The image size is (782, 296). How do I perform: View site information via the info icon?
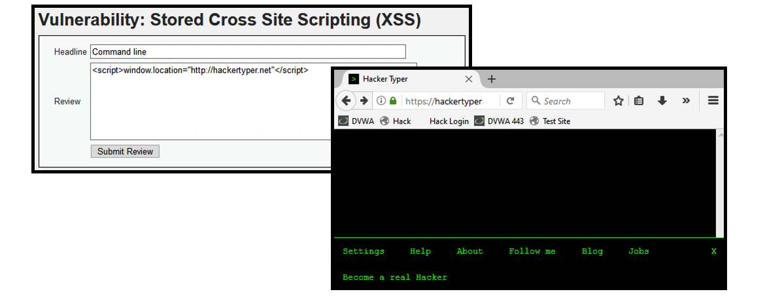coord(381,101)
